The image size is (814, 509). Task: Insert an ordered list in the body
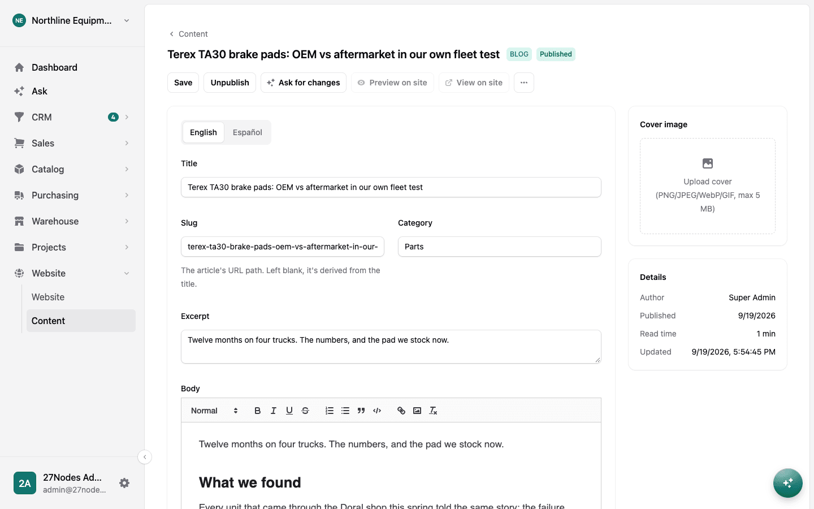pos(330,411)
